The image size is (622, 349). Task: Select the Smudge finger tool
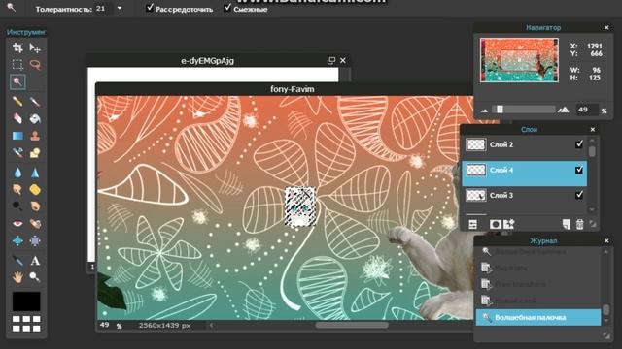17,190
